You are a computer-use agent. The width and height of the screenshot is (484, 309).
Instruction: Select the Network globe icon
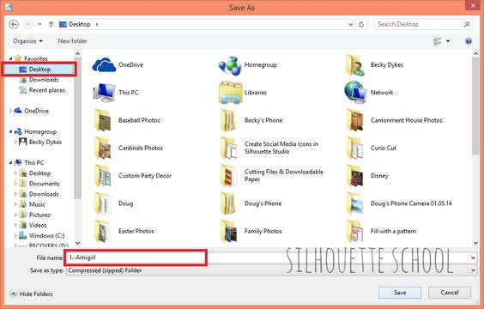click(x=355, y=93)
